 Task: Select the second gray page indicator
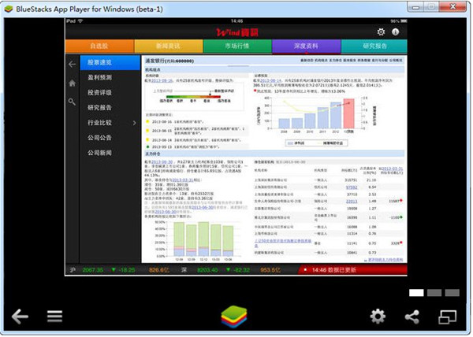pyautogui.click(x=434, y=293)
